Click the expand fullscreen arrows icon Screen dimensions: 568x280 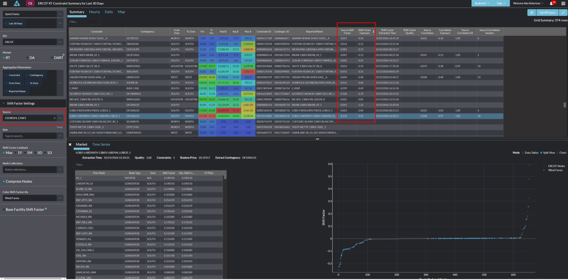tap(563, 13)
